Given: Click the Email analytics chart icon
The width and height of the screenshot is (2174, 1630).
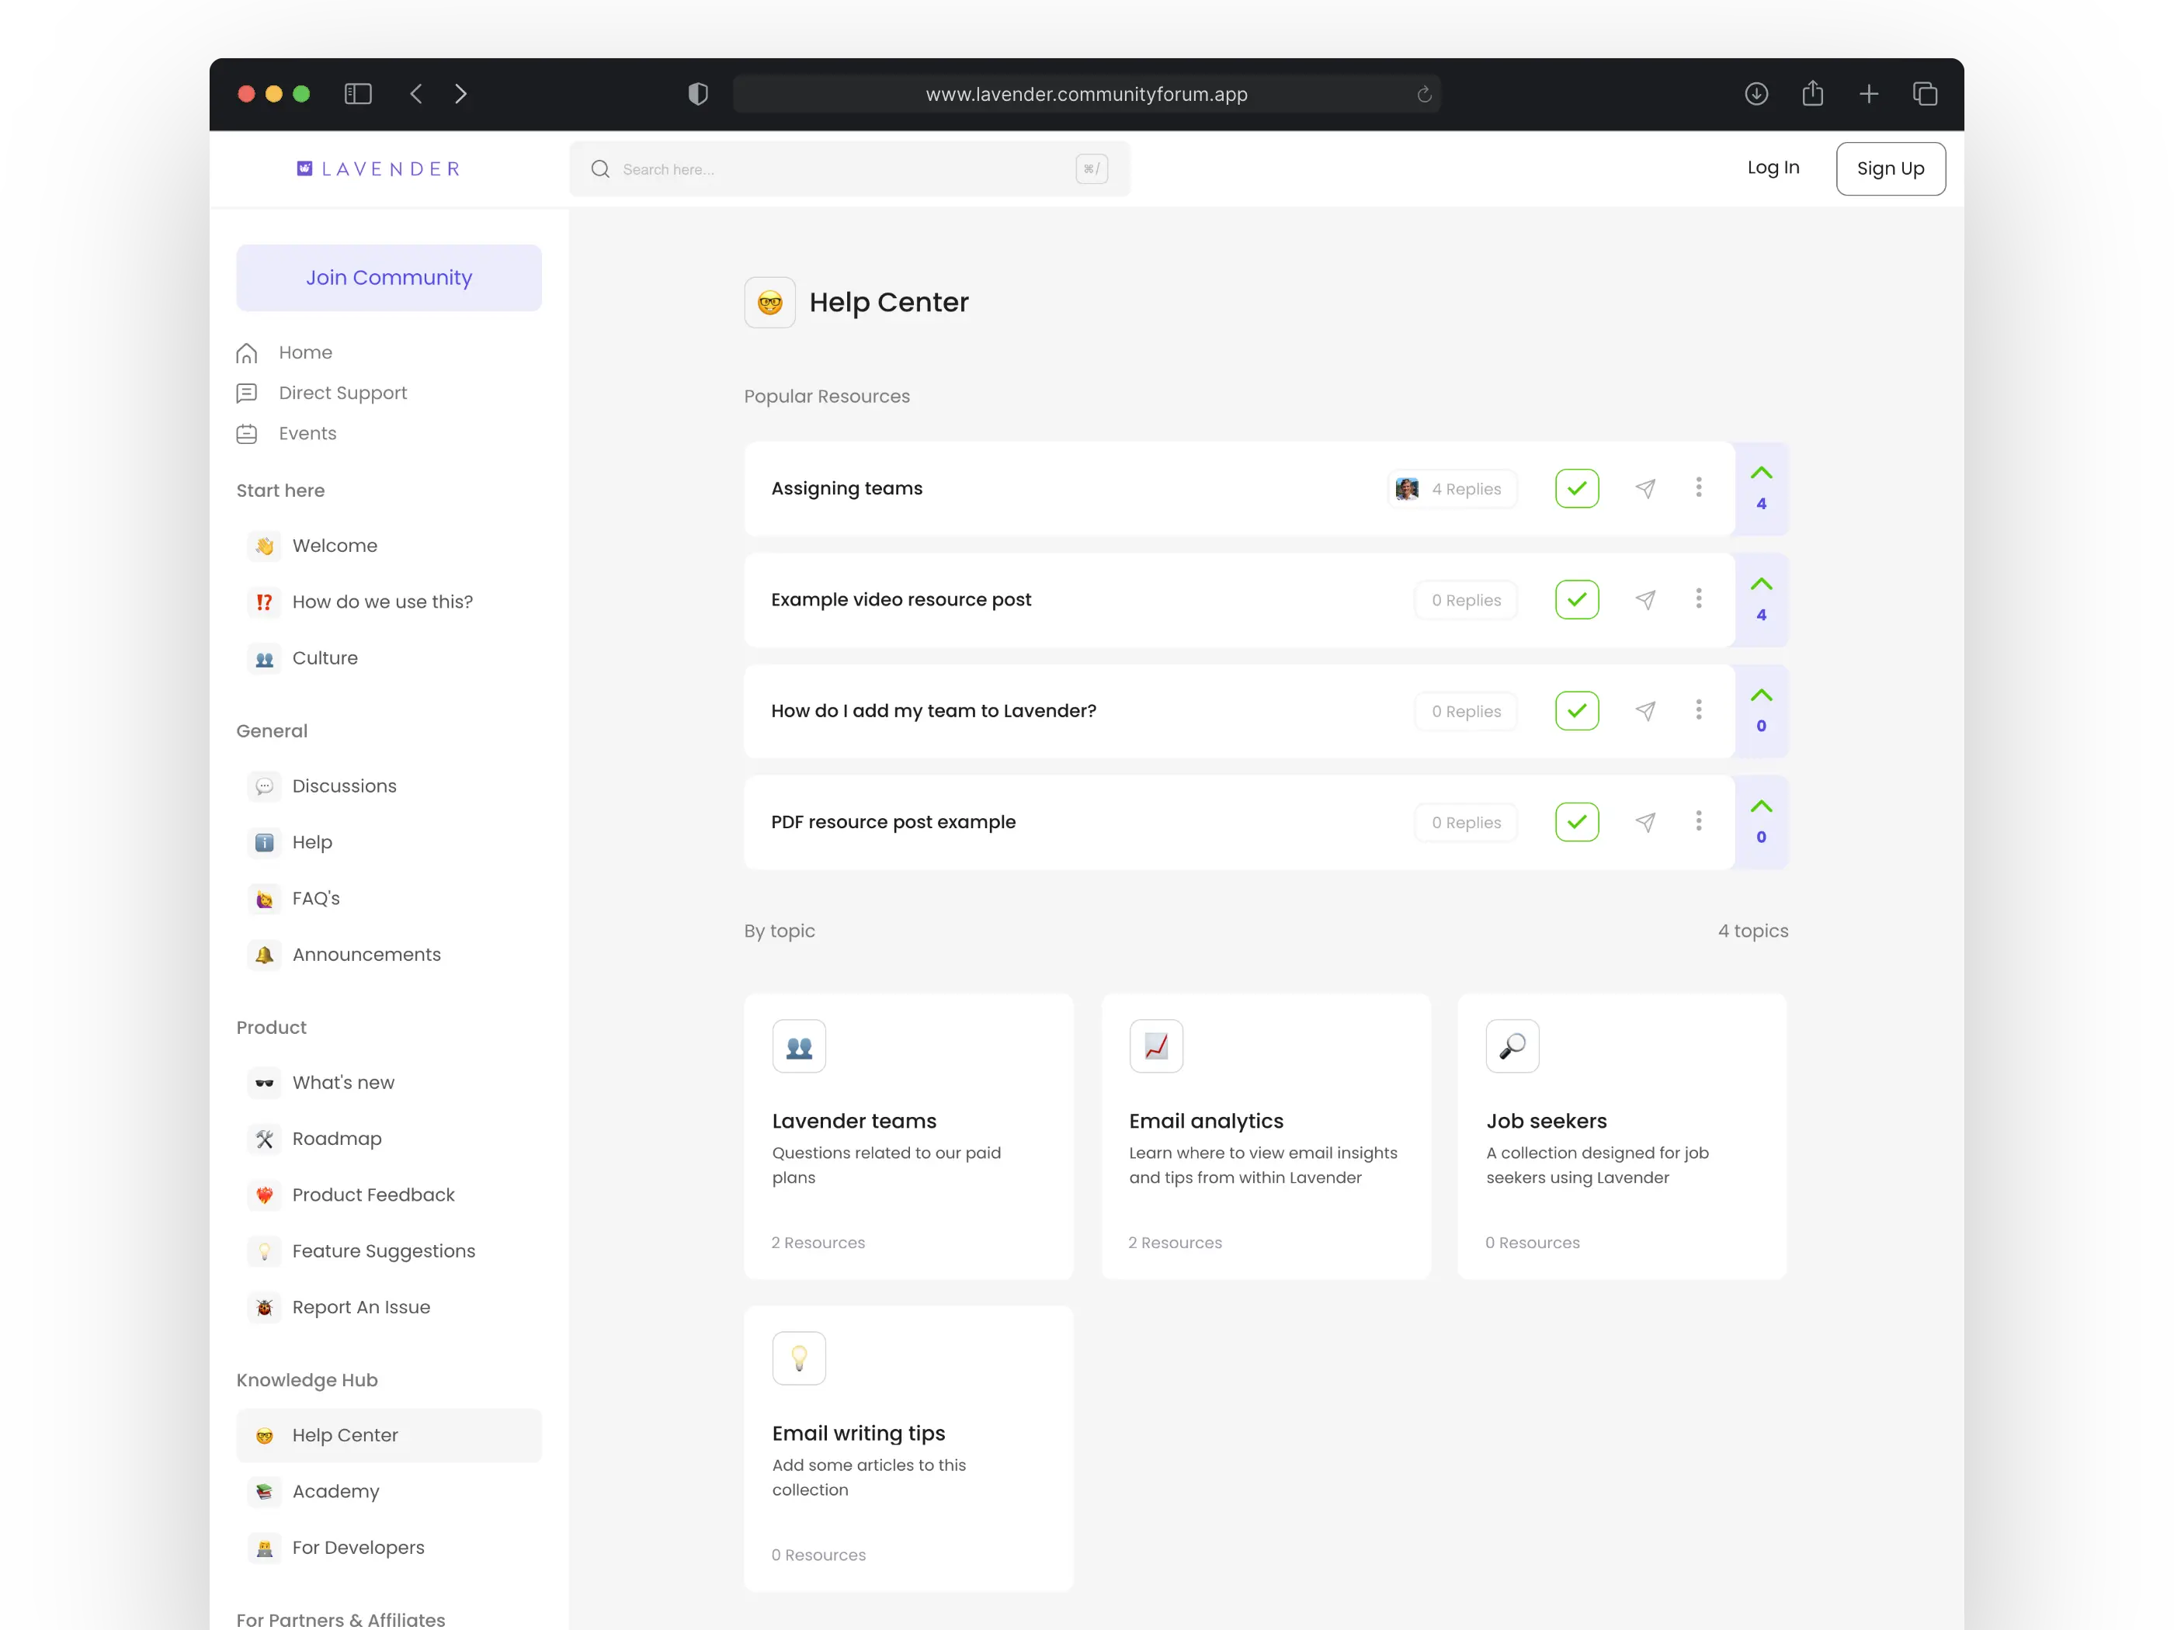Looking at the screenshot, I should pos(1156,1046).
